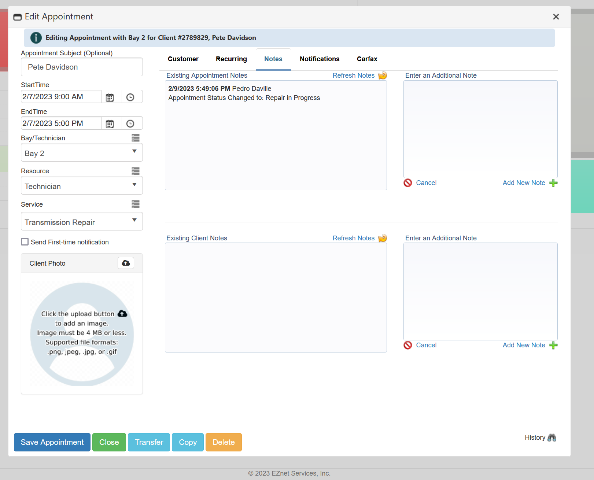Edit the Appointment Subject field
The height and width of the screenshot is (480, 594).
81,67
